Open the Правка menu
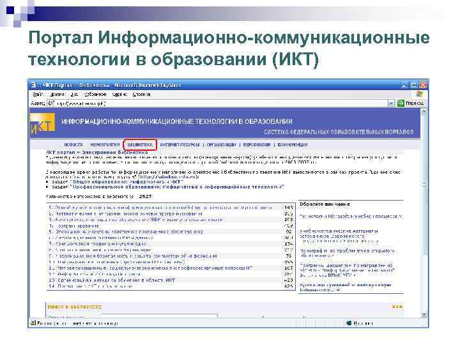 coord(57,94)
